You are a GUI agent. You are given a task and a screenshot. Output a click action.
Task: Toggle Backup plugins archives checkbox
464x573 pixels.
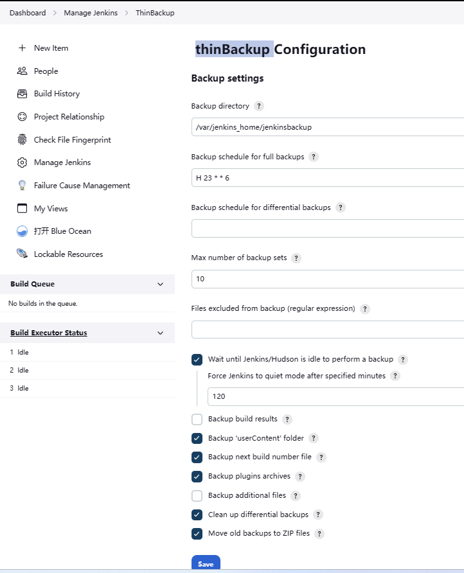[x=197, y=477]
